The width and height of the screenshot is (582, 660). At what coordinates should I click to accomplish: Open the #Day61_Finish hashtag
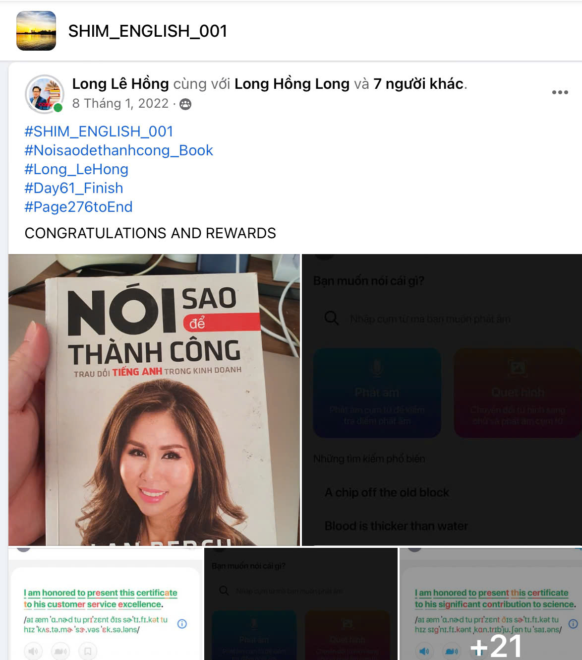tap(74, 188)
